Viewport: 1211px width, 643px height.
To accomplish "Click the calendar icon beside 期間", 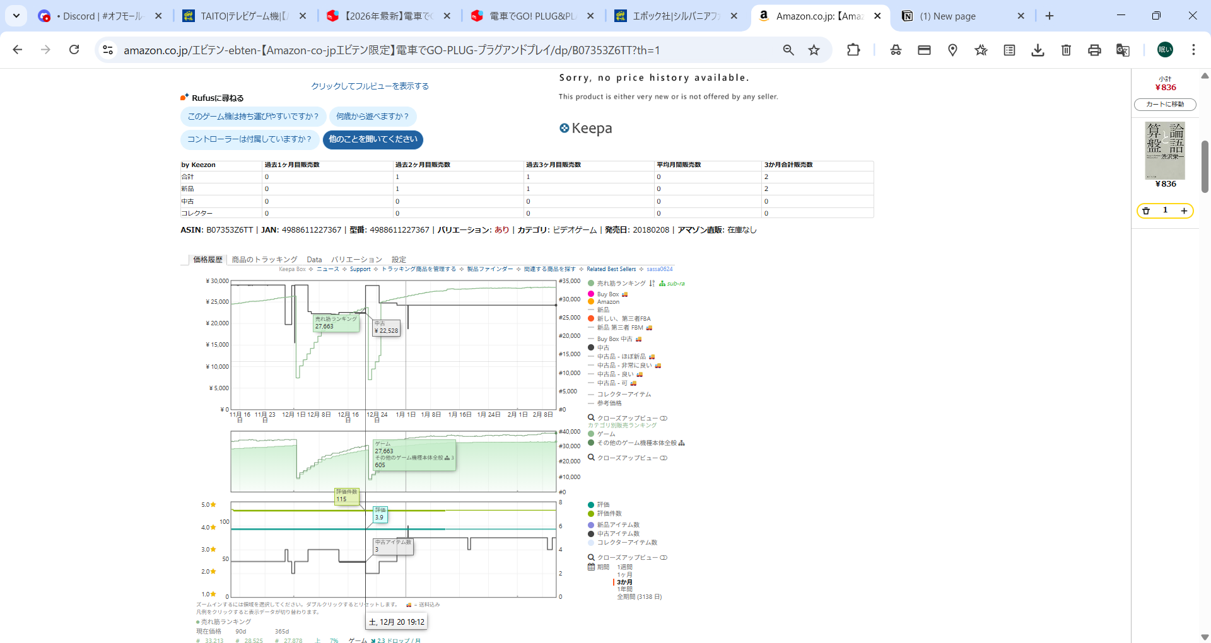I will pyautogui.click(x=591, y=567).
